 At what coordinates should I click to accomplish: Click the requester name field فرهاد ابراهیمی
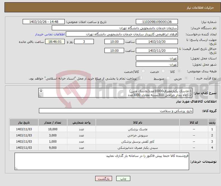(x=122, y=34)
